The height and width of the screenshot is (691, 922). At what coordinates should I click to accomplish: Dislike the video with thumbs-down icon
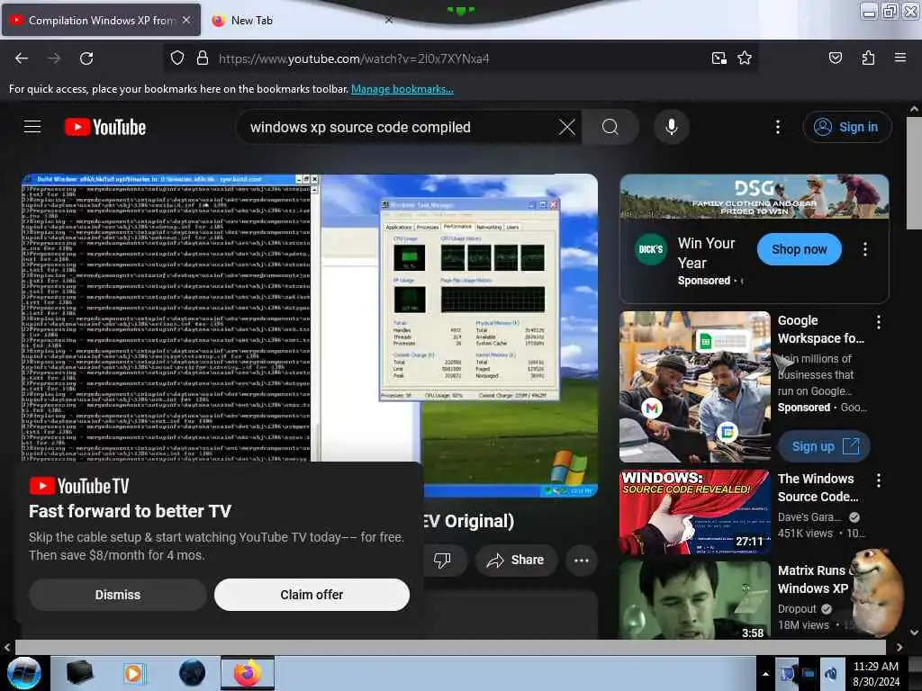point(442,560)
